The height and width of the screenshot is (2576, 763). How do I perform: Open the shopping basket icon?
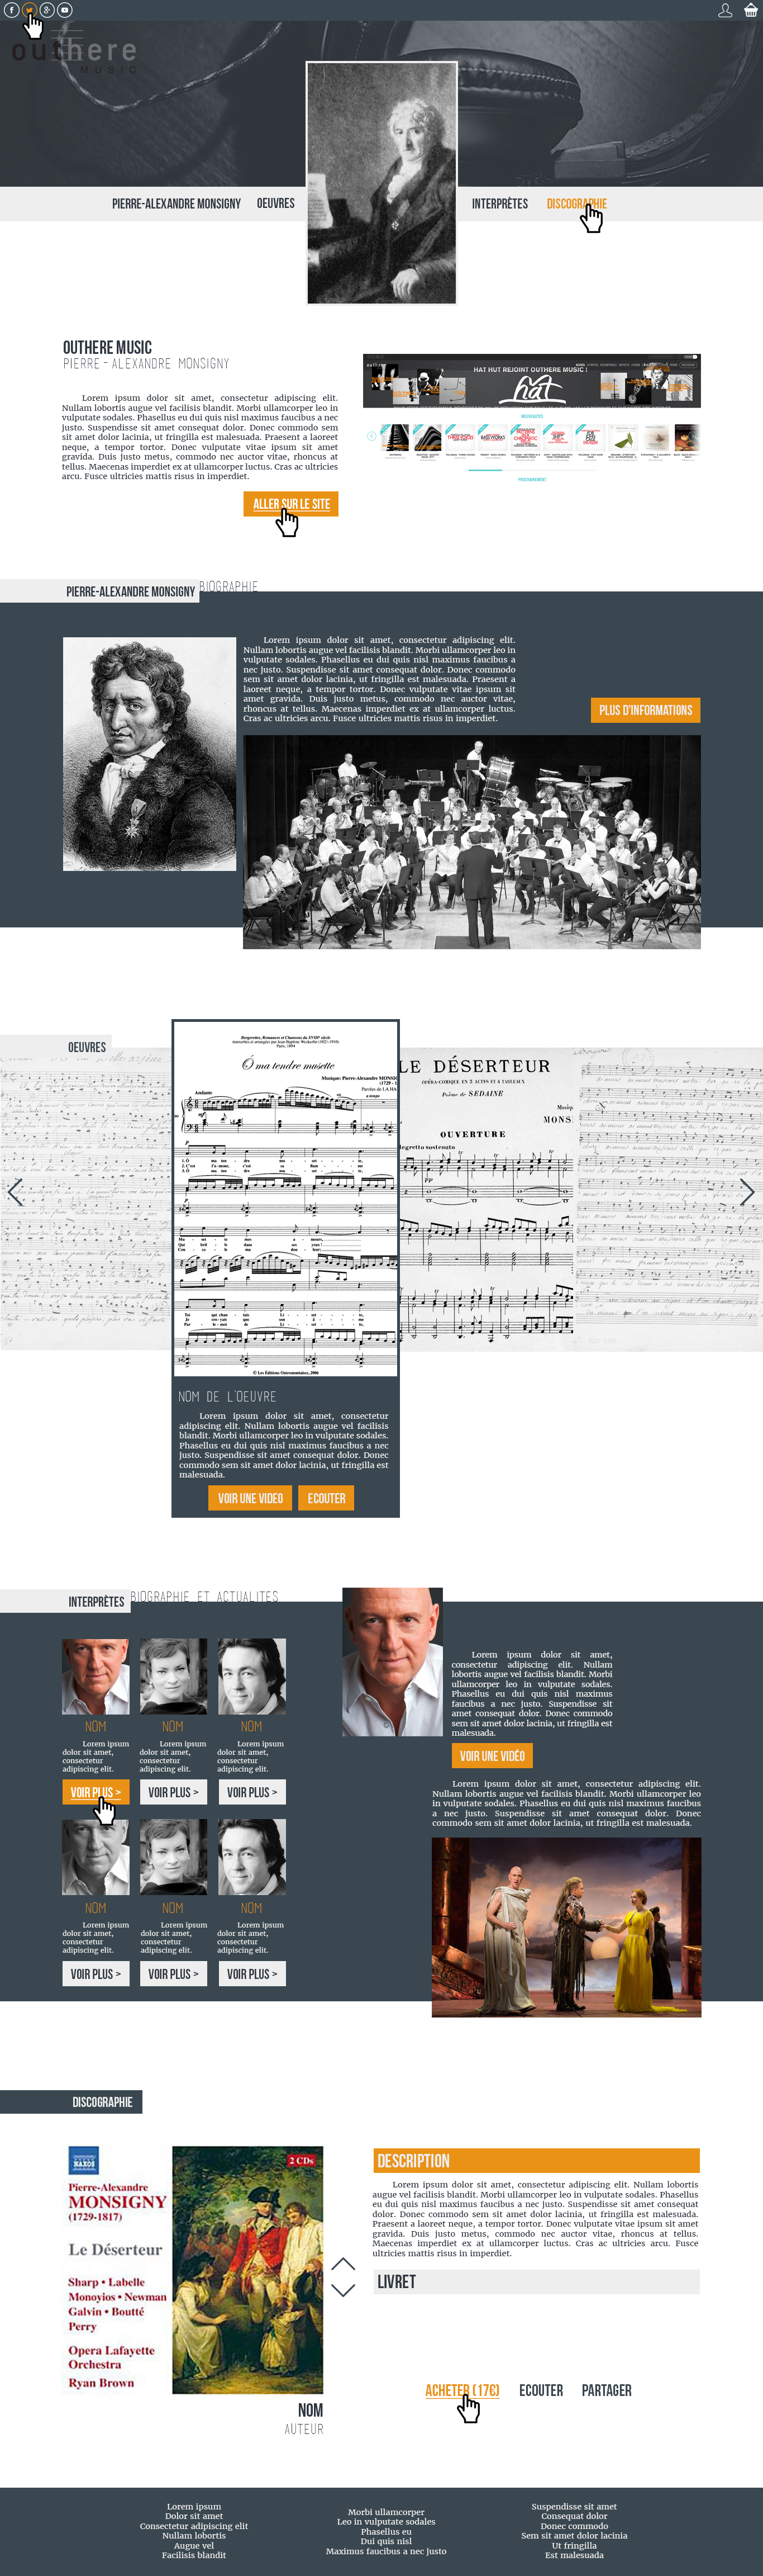click(751, 10)
